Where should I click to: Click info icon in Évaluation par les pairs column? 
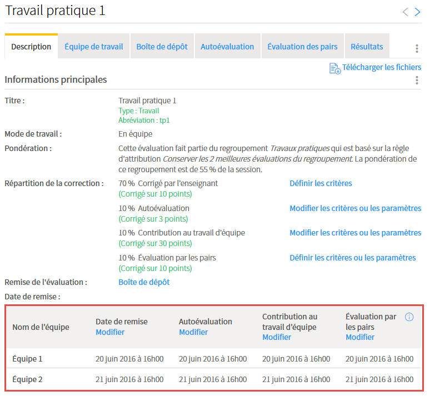409,317
